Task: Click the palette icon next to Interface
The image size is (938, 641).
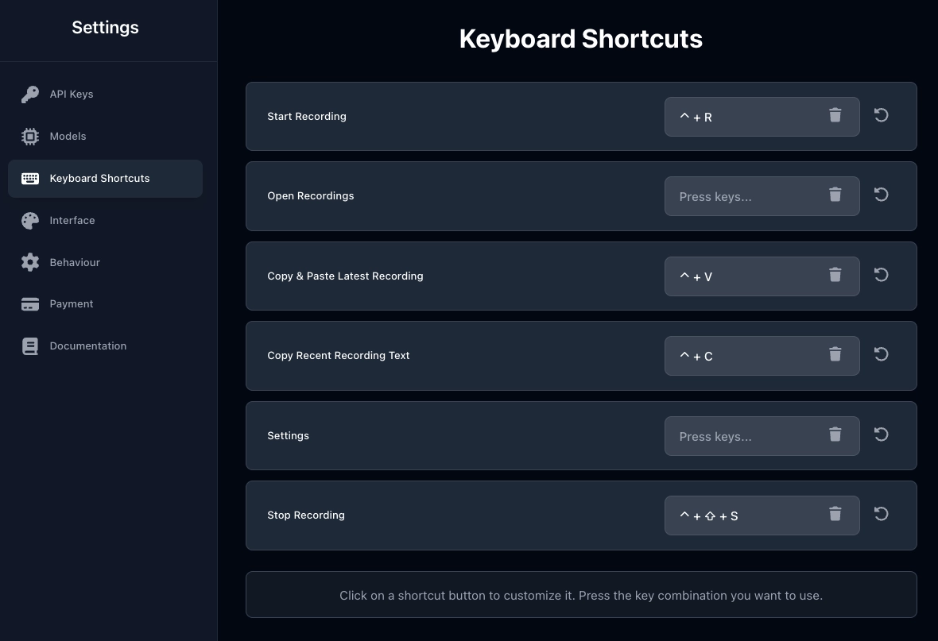Action: point(30,220)
